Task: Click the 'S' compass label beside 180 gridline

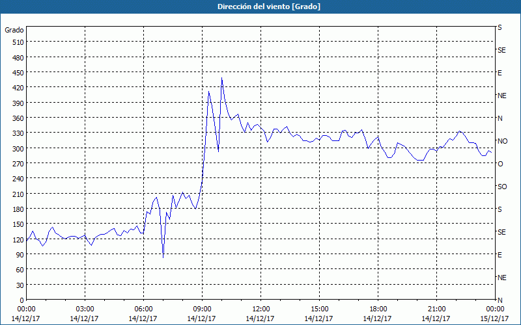Action: (500, 209)
